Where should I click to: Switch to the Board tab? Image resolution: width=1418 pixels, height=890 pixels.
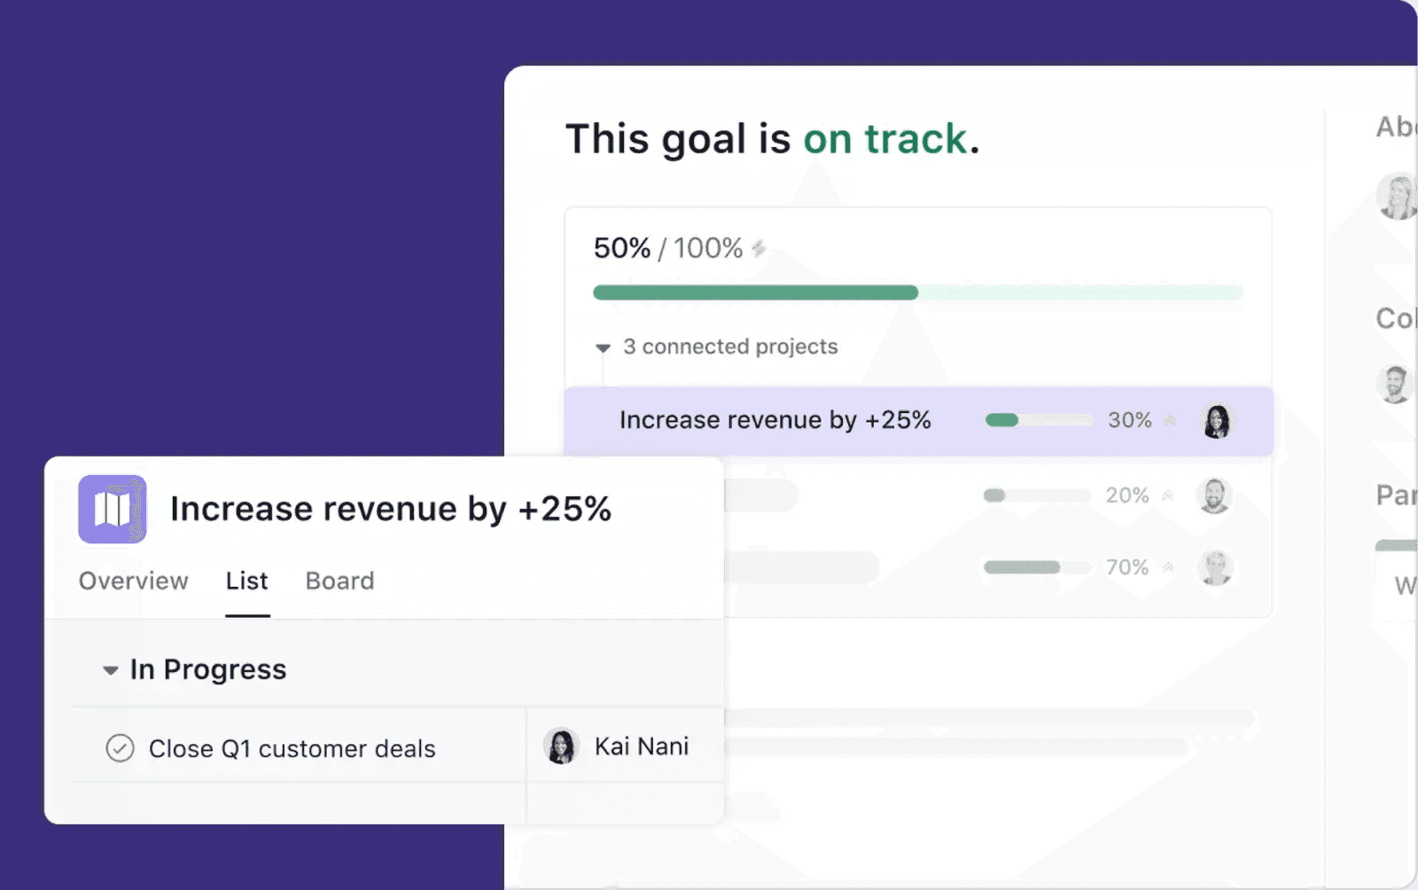[x=339, y=582]
